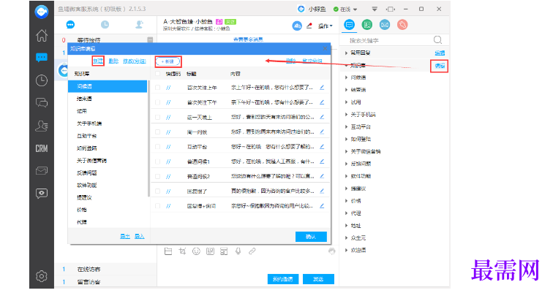Edit the 首次关注上午 entry with its pencil icon
This screenshot has width=553, height=293.
[x=322, y=88]
